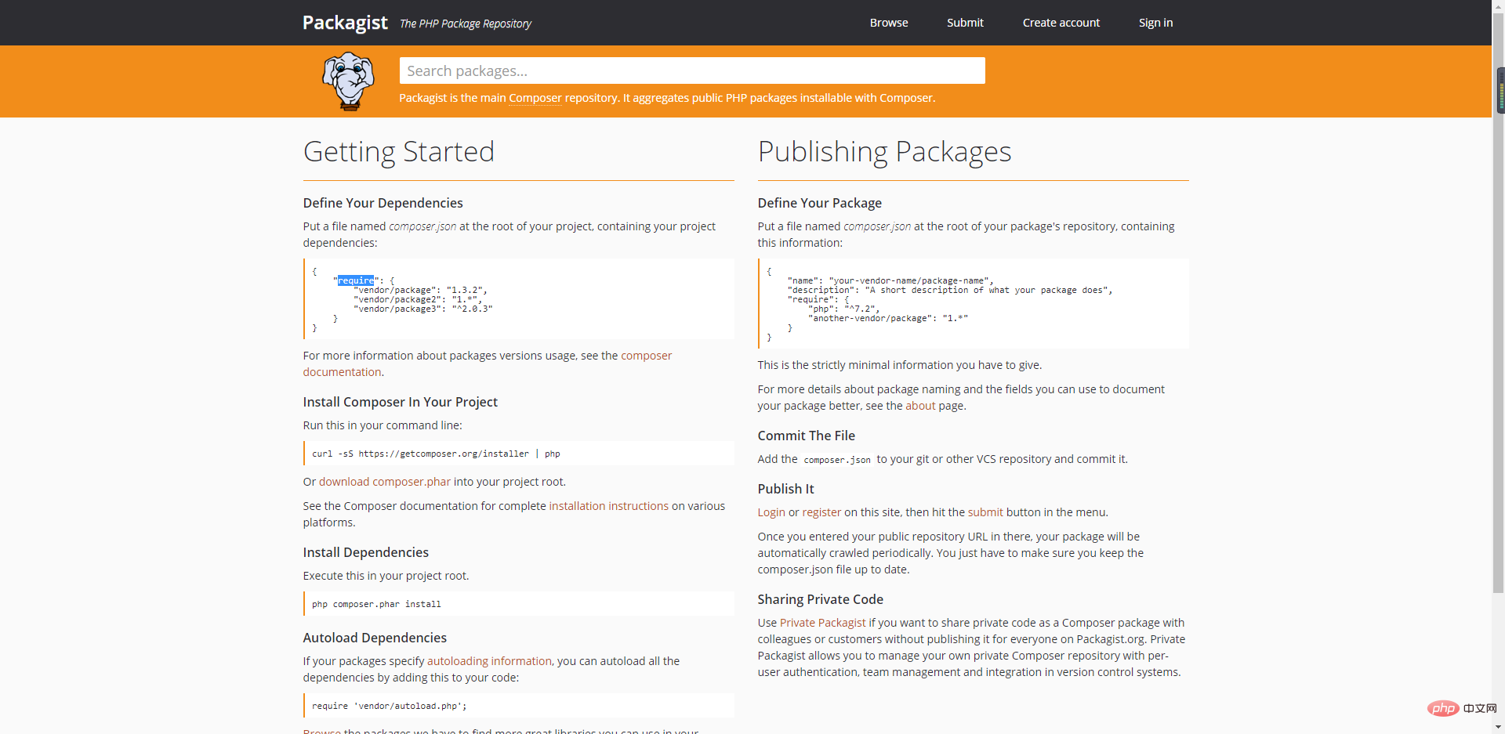The height and width of the screenshot is (734, 1505).
Task: Click the Packagist mascot logo icon
Action: click(349, 81)
